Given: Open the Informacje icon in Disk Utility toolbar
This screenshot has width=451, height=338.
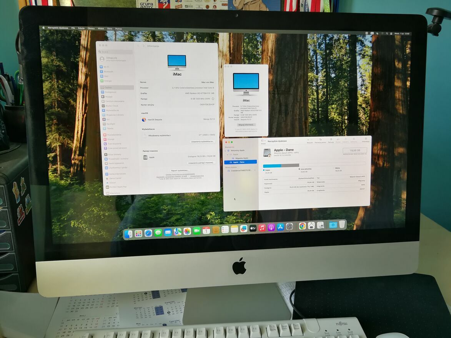Looking at the screenshot, I should pyautogui.click(x=365, y=140).
